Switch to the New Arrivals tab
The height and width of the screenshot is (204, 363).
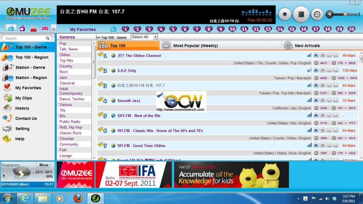click(x=322, y=46)
